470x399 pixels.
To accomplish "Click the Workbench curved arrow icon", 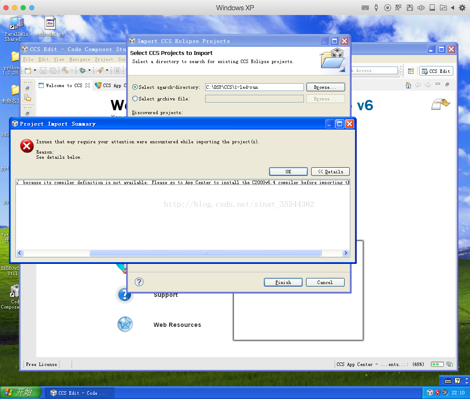I will (441, 104).
